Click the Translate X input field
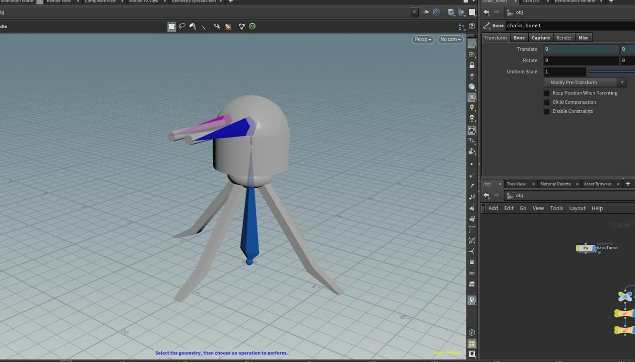 tap(581, 49)
